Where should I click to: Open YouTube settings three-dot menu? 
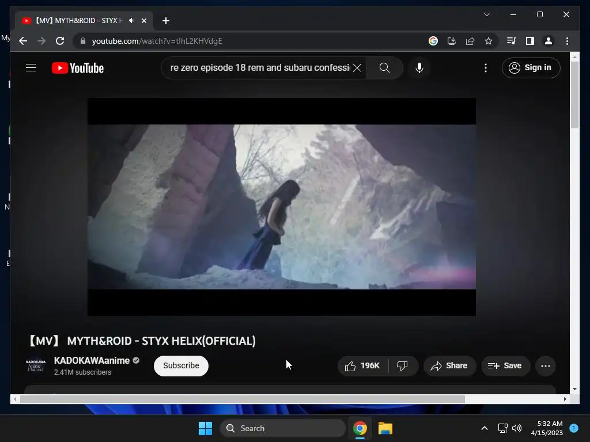tap(486, 68)
